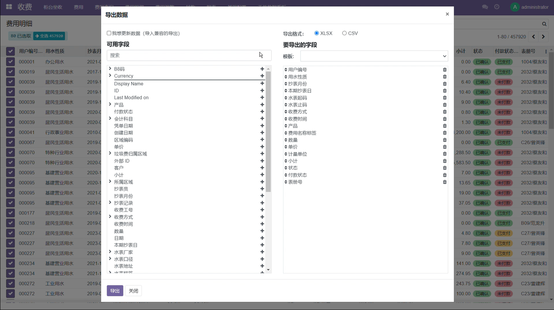Close the 导出数据 dialog with X
Viewport: 554px width, 310px height.
click(447, 14)
